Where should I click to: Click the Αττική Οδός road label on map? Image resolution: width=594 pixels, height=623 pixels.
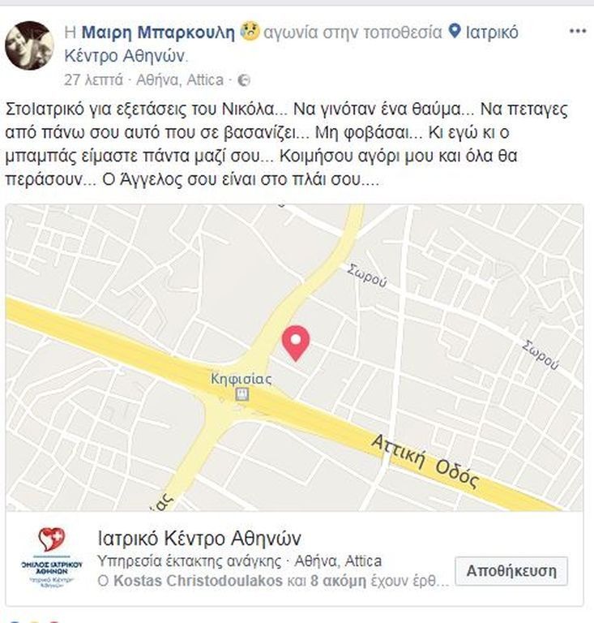coord(425,462)
